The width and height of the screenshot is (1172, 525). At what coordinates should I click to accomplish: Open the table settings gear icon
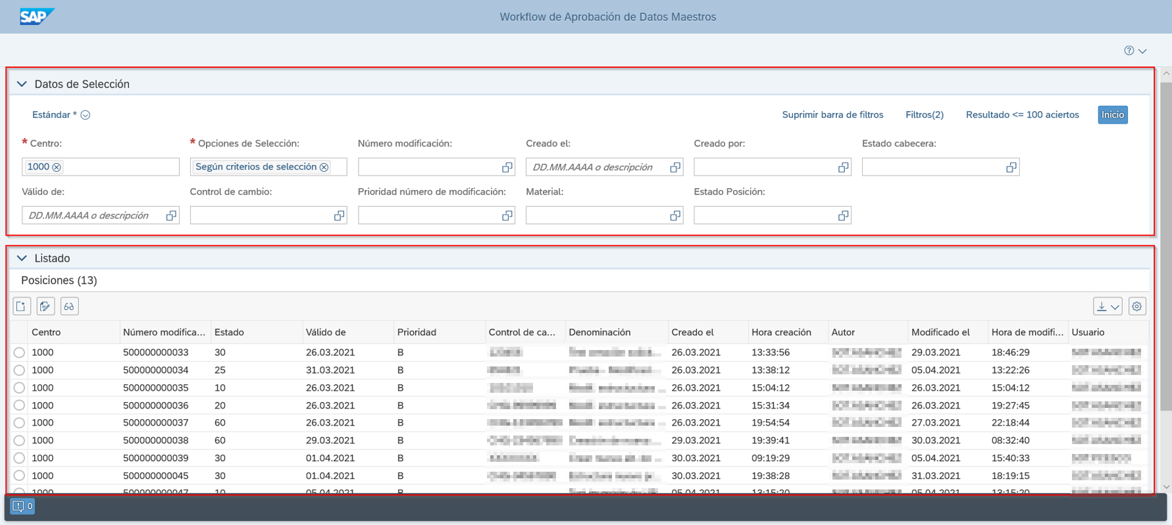1137,306
